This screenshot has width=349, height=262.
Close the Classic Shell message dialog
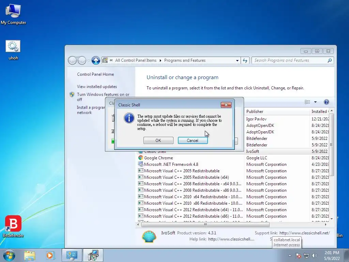[x=226, y=105]
